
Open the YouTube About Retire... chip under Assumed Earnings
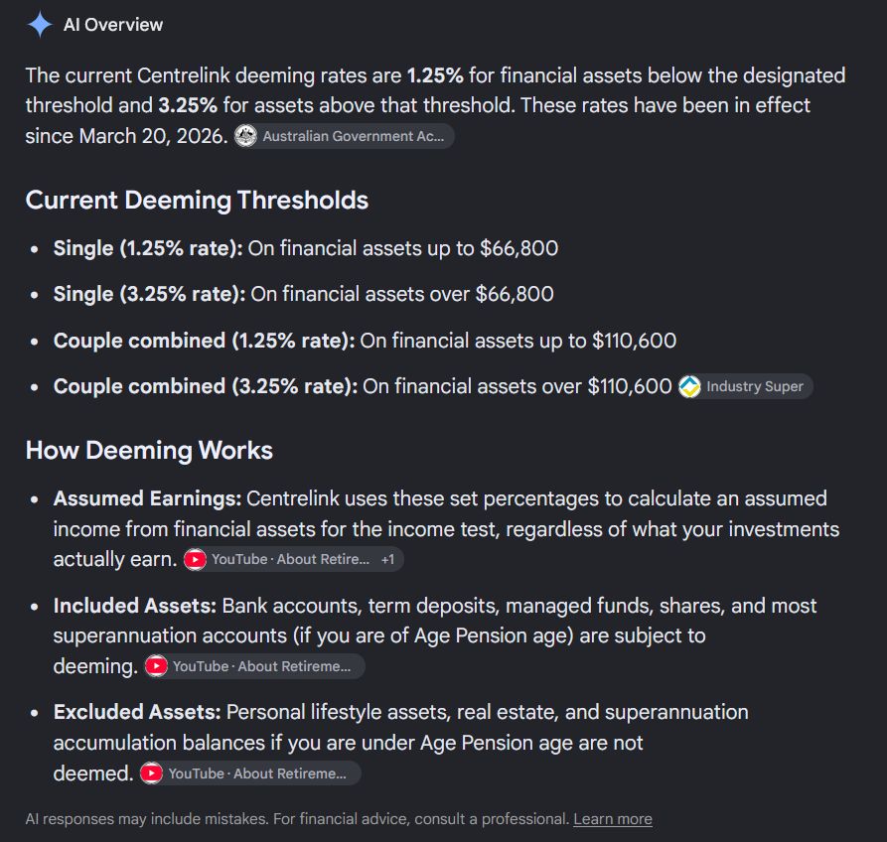click(x=294, y=559)
